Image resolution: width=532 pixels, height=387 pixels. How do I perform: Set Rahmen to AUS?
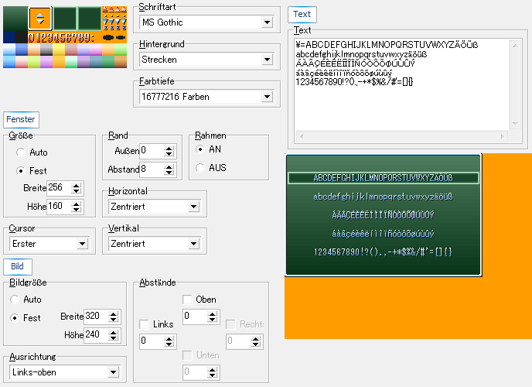tap(201, 168)
